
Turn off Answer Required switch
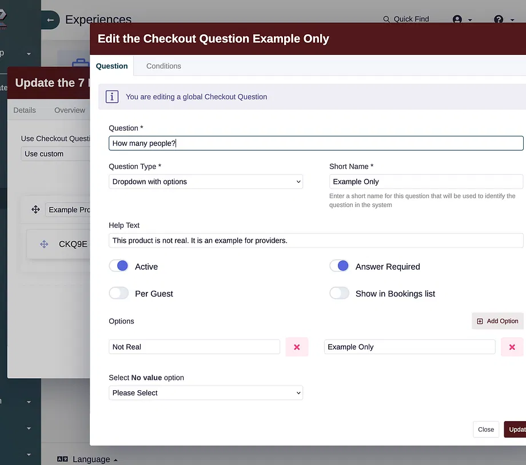click(340, 266)
